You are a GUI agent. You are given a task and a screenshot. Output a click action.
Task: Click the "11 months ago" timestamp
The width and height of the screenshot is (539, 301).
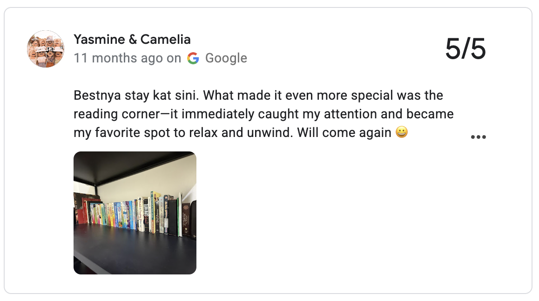(x=118, y=58)
